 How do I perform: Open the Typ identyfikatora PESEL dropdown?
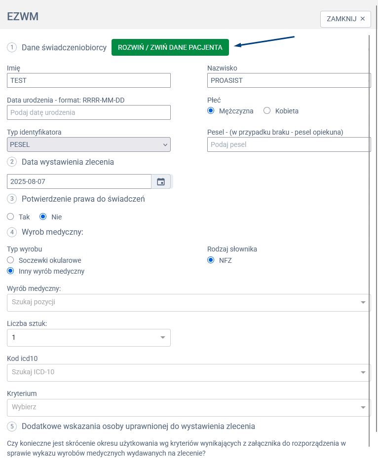pyautogui.click(x=89, y=144)
